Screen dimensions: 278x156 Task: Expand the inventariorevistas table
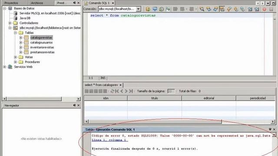(x=21, y=47)
